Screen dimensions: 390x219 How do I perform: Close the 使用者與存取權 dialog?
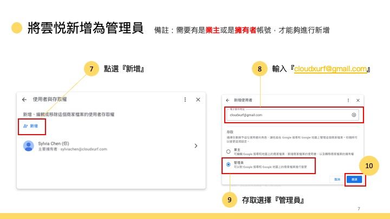pyautogui.click(x=198, y=99)
